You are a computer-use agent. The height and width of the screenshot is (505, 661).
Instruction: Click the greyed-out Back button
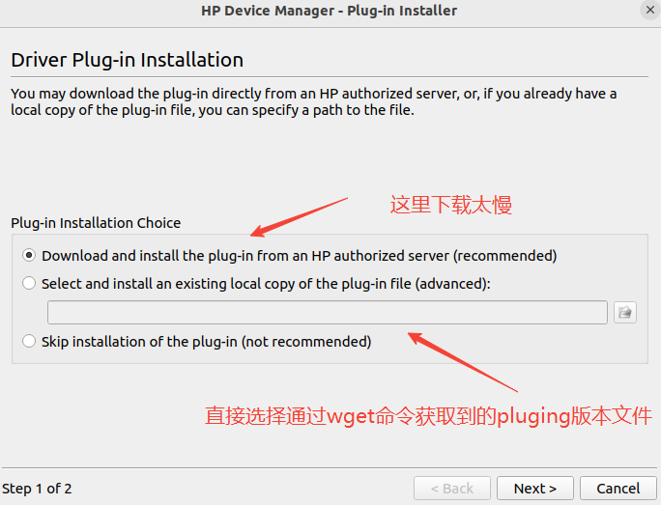pos(452,489)
